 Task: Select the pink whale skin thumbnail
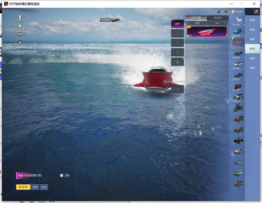[207, 32]
